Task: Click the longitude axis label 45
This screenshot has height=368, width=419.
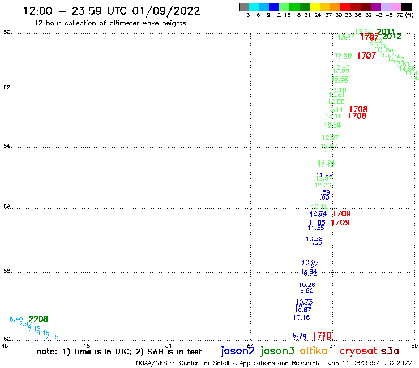Action: point(5,346)
